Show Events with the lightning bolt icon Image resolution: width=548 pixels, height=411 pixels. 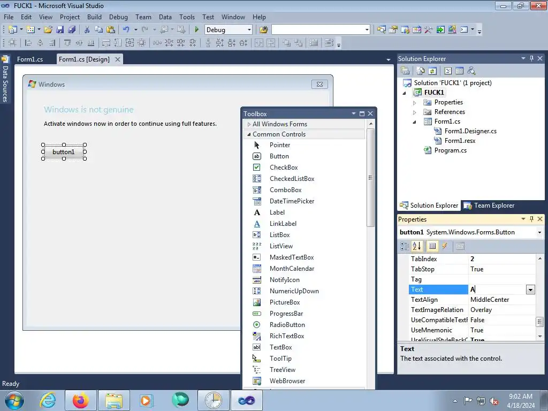[445, 246]
